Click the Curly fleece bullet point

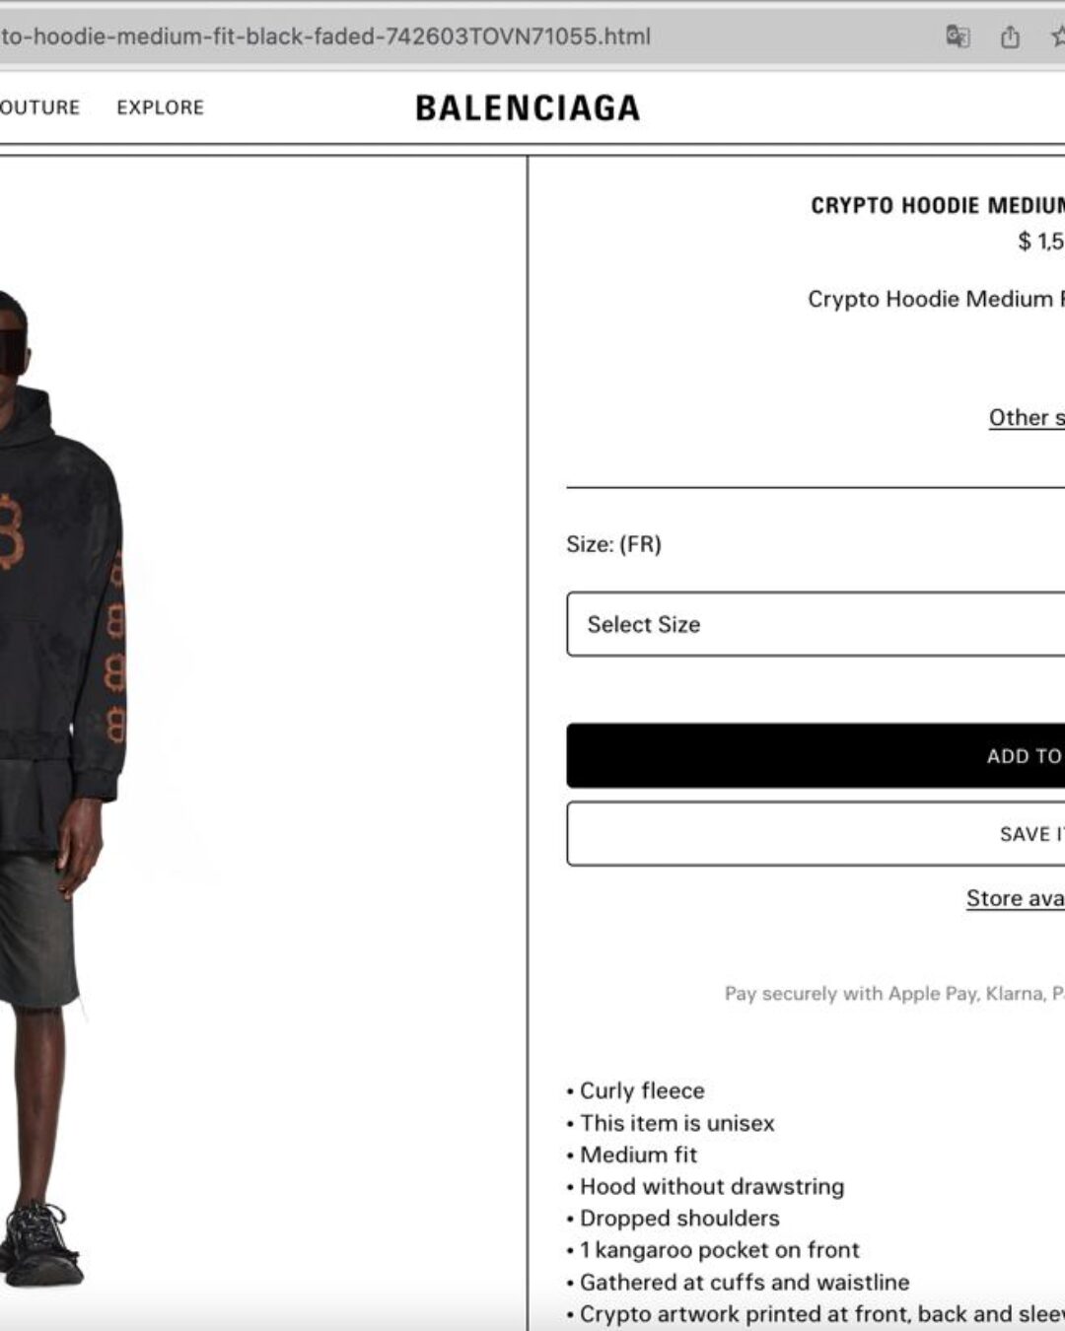click(x=636, y=1090)
